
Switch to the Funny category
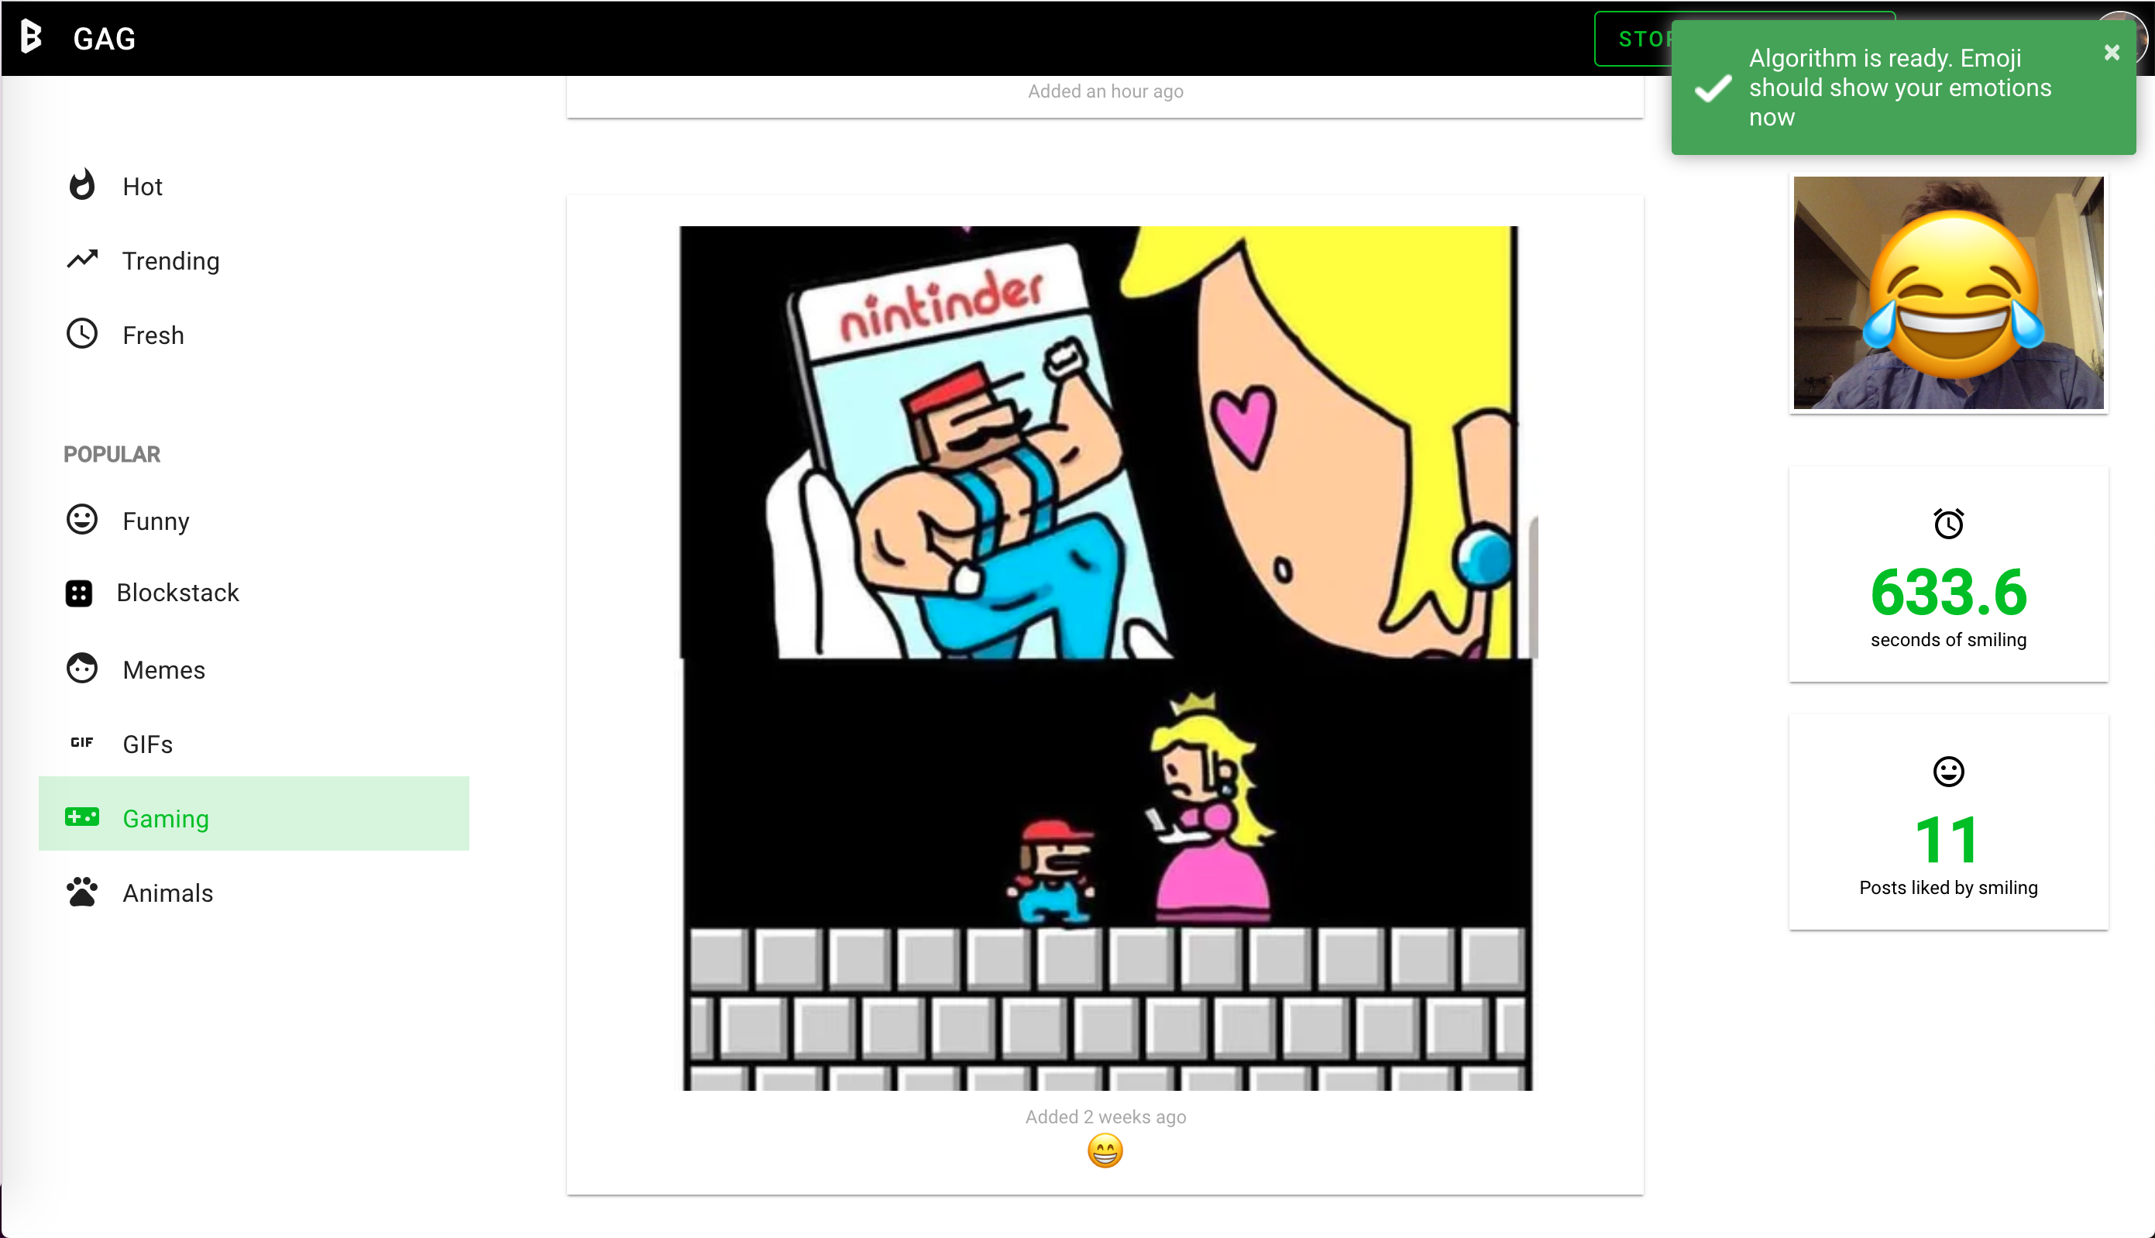click(156, 521)
